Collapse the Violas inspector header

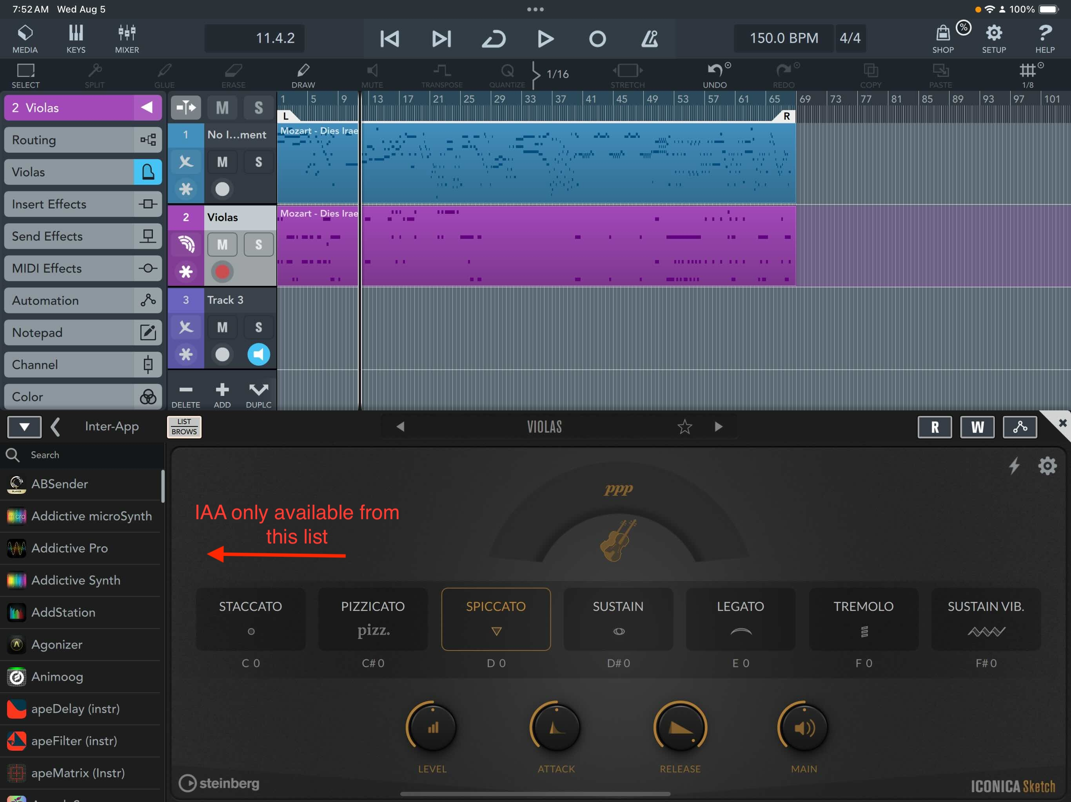point(147,107)
